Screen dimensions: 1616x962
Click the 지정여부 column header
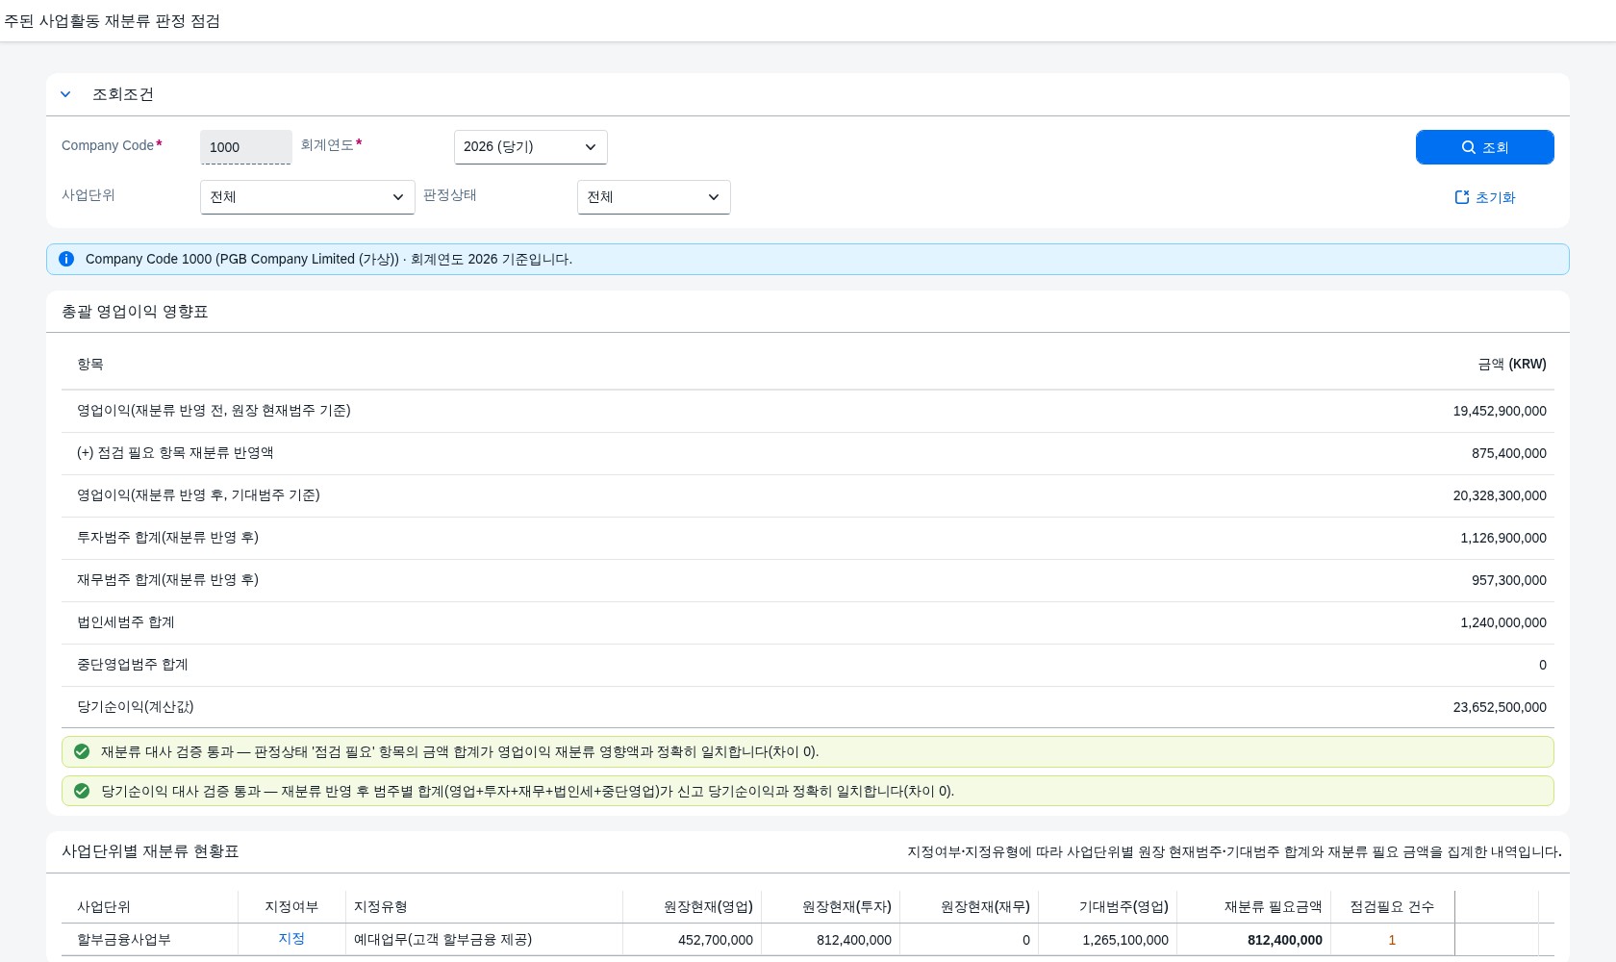pyautogui.click(x=291, y=907)
